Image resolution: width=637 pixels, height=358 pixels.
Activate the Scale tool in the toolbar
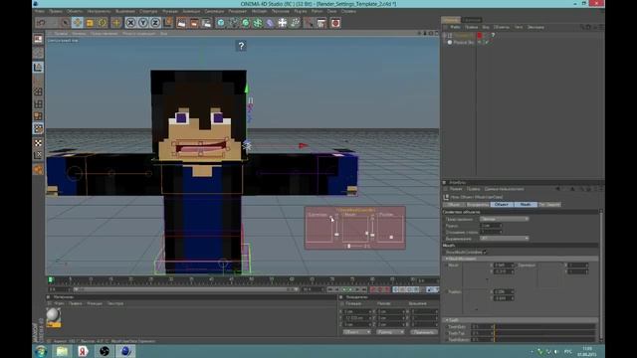(90, 23)
